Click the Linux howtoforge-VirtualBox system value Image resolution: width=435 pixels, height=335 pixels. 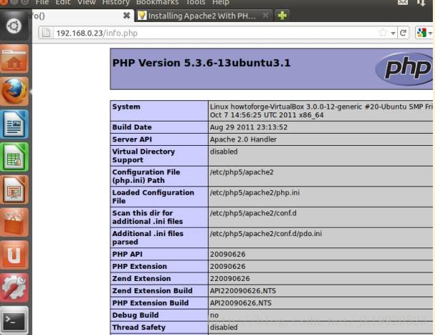(x=321, y=111)
